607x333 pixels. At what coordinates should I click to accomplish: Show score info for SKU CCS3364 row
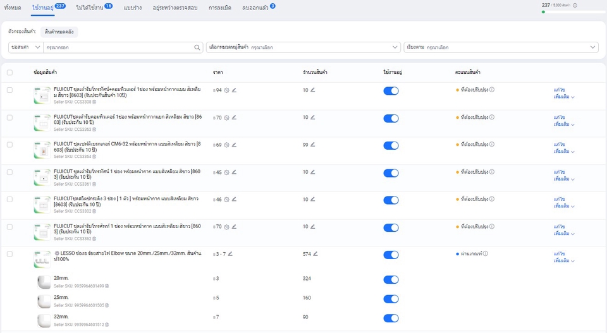492,144
